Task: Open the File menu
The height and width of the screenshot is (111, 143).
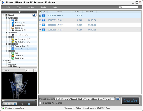Action: (8, 7)
